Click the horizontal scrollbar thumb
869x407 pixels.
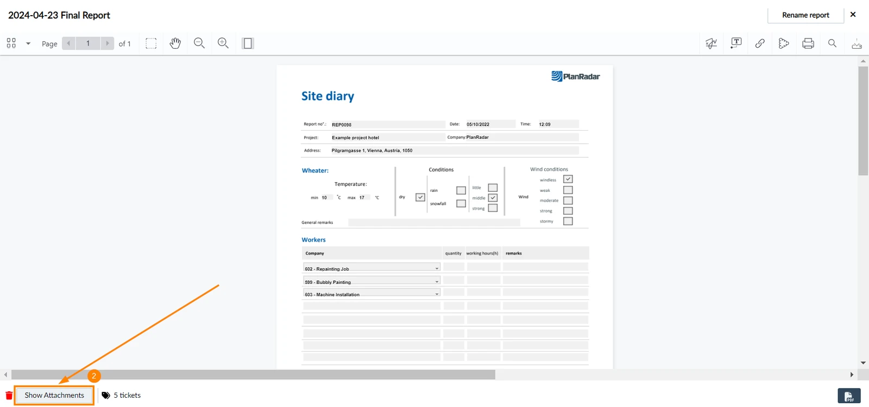coord(253,374)
